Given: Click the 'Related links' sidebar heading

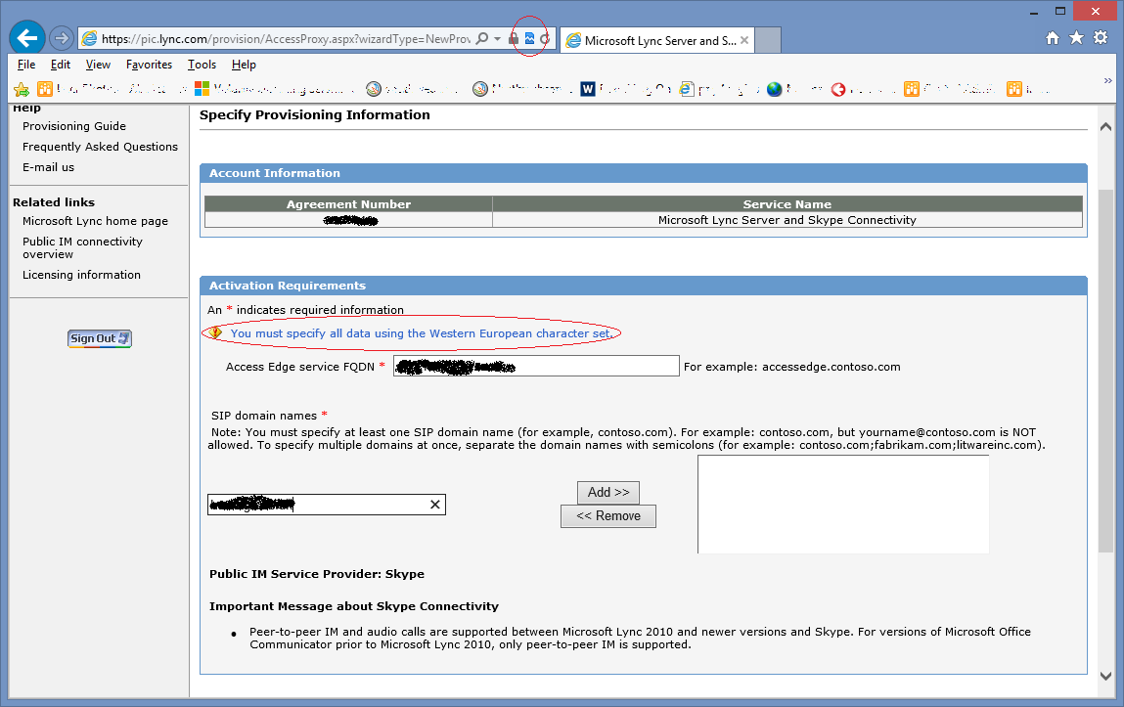Looking at the screenshot, I should click(x=54, y=202).
